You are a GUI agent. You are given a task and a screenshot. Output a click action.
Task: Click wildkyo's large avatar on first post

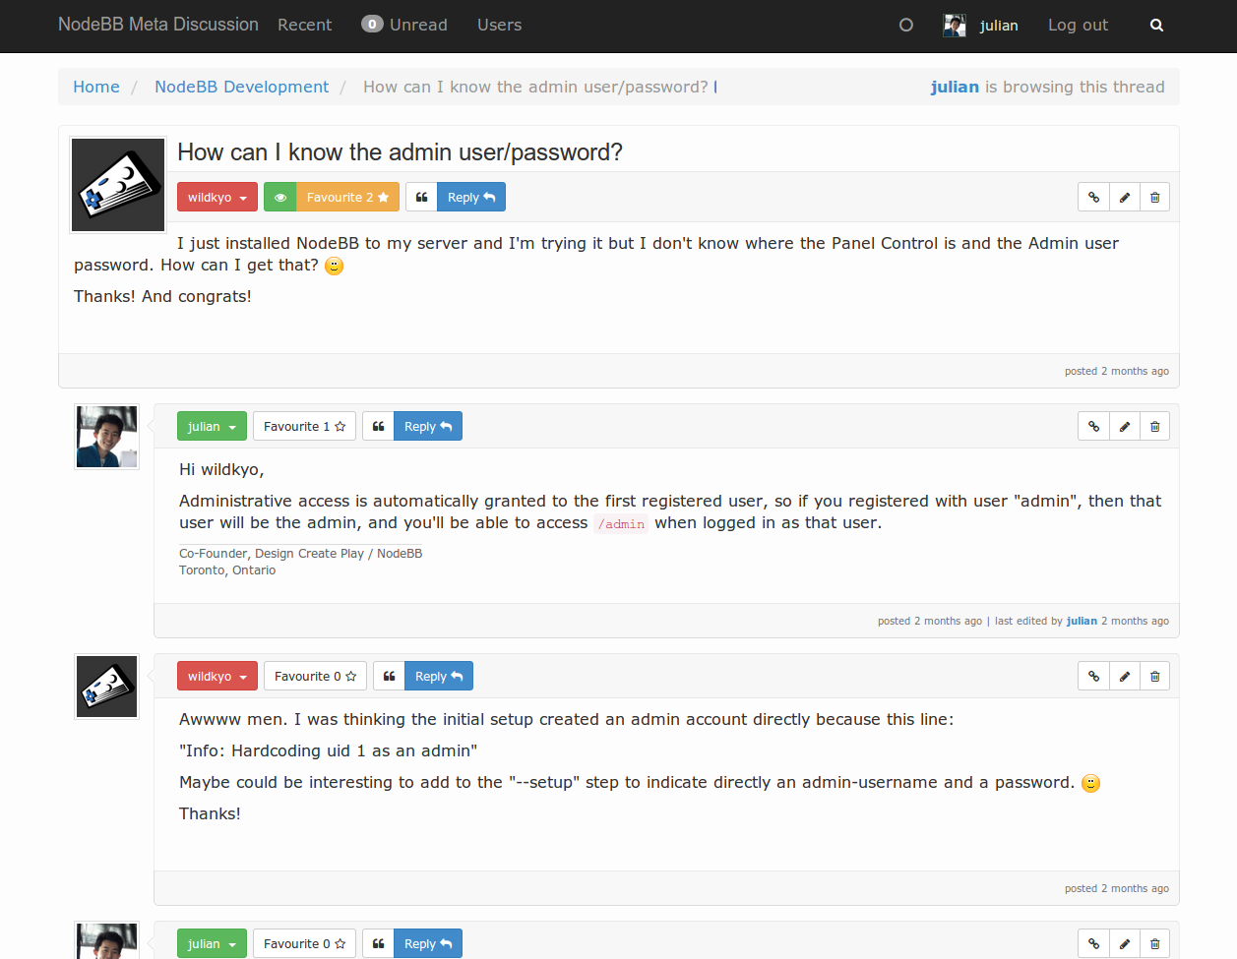[118, 185]
